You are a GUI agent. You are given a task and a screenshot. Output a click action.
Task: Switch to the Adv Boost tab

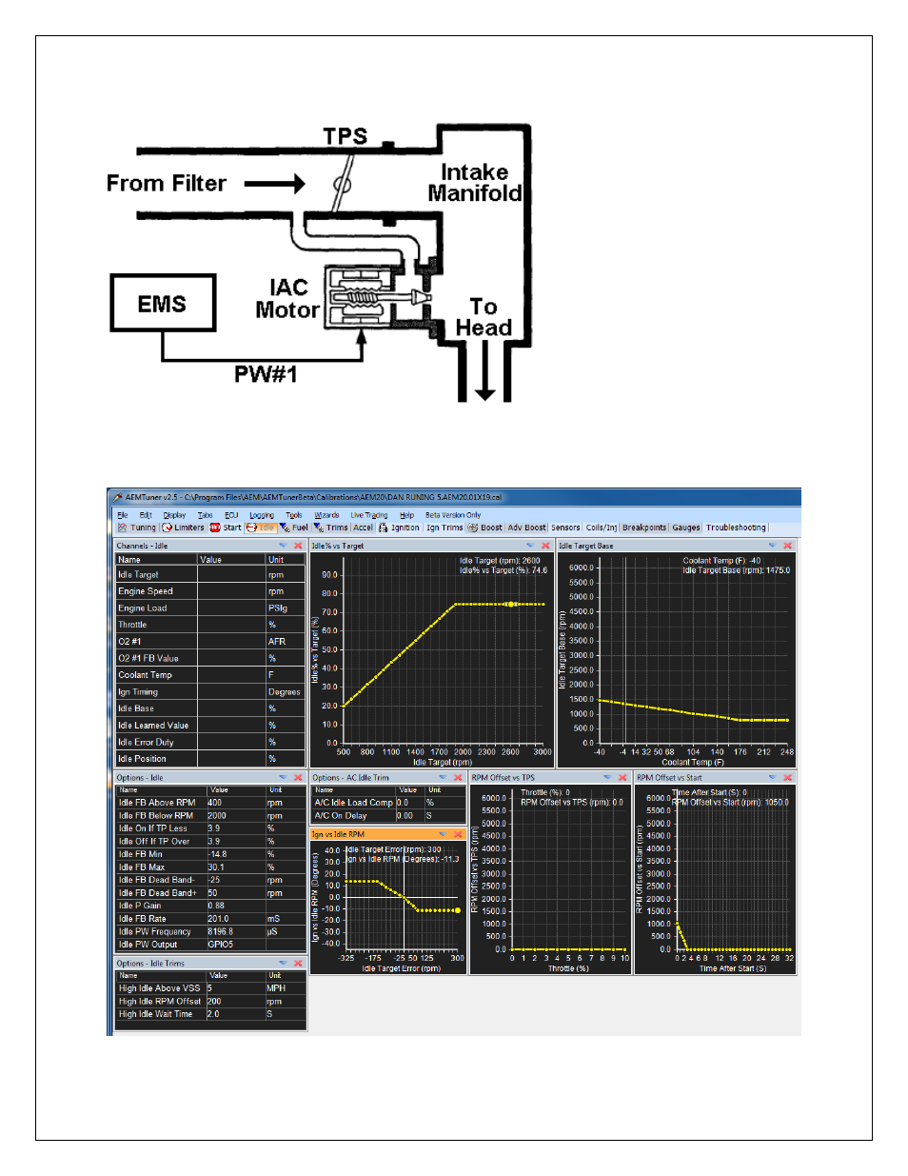coord(527,528)
